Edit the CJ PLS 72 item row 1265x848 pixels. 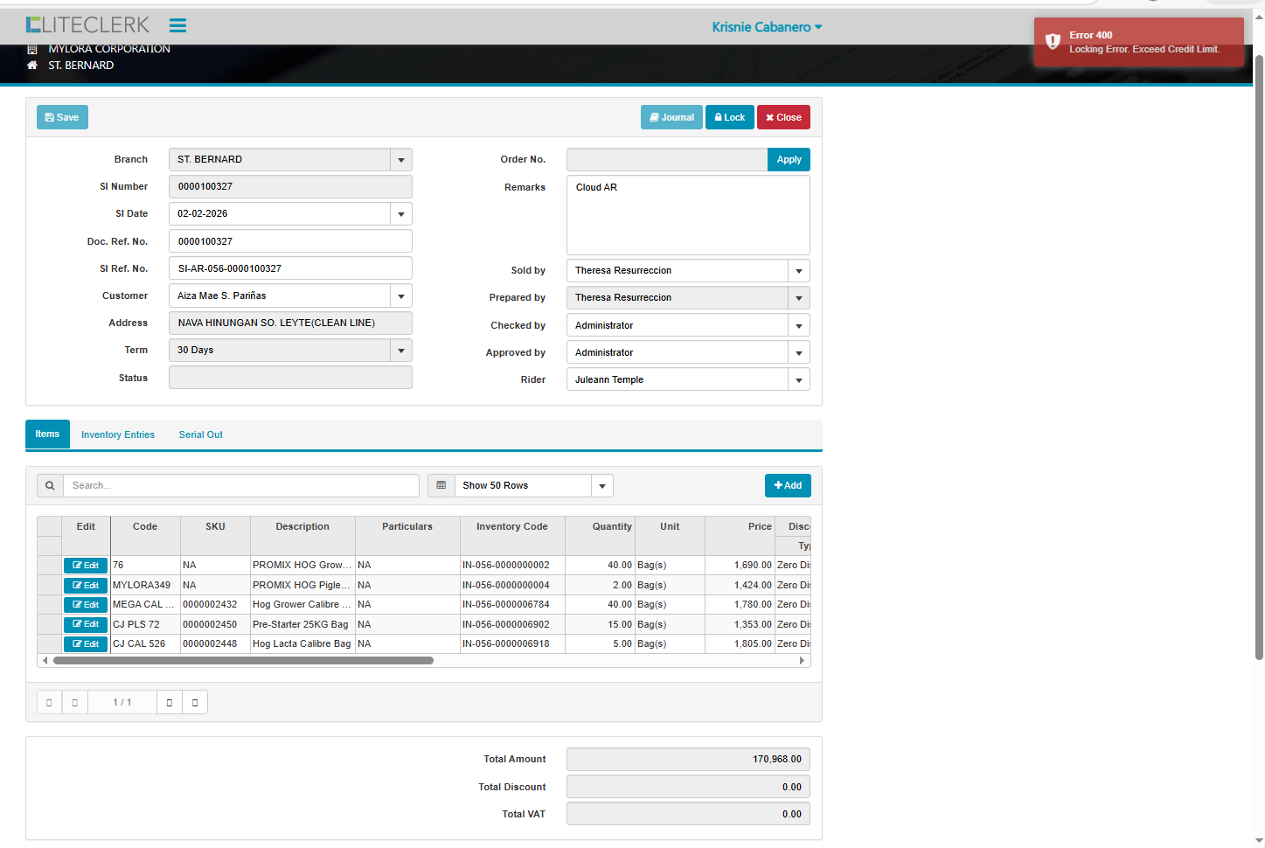pyautogui.click(x=86, y=624)
